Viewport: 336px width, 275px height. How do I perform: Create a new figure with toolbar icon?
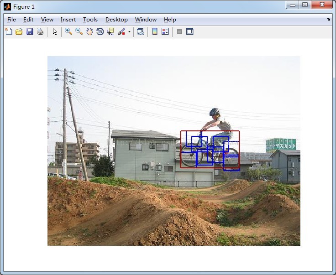pyautogui.click(x=9, y=31)
